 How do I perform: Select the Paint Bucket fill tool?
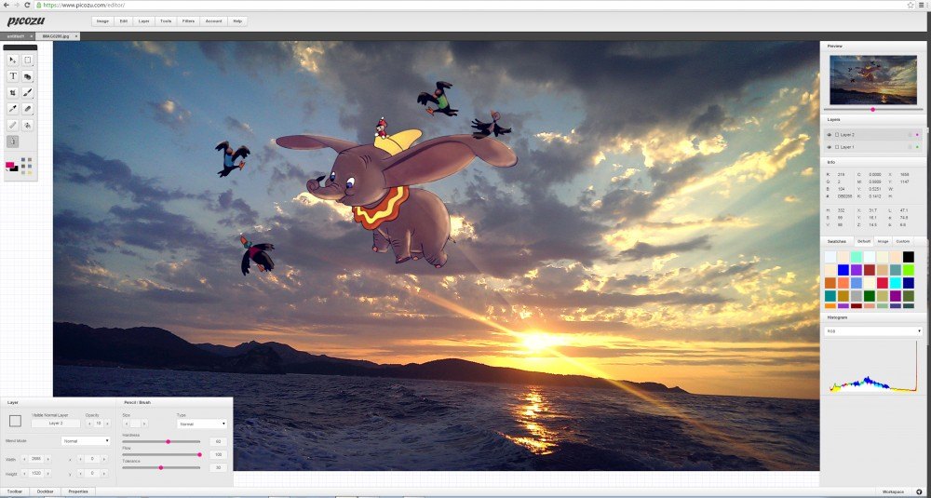coord(28,125)
